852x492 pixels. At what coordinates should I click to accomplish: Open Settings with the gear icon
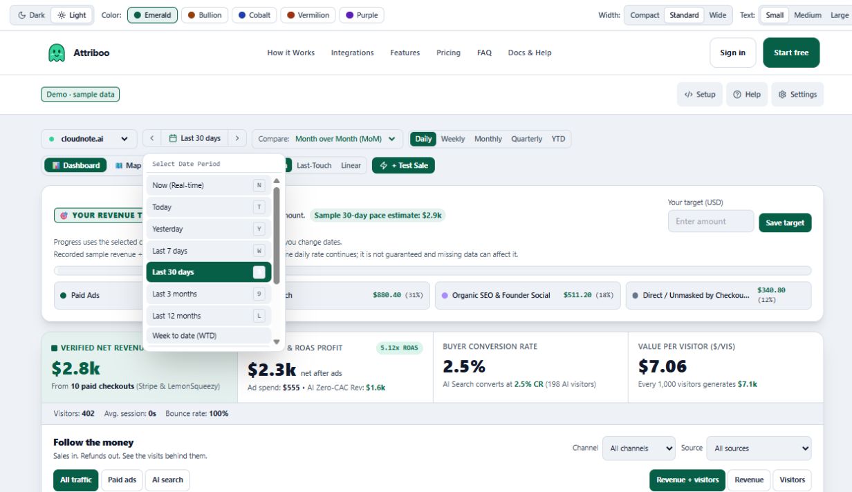pos(797,95)
